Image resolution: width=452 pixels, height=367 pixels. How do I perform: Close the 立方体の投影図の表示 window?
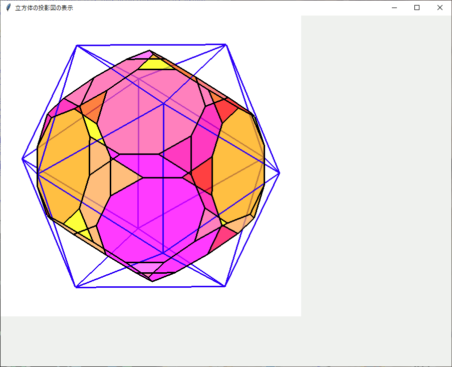coord(439,8)
